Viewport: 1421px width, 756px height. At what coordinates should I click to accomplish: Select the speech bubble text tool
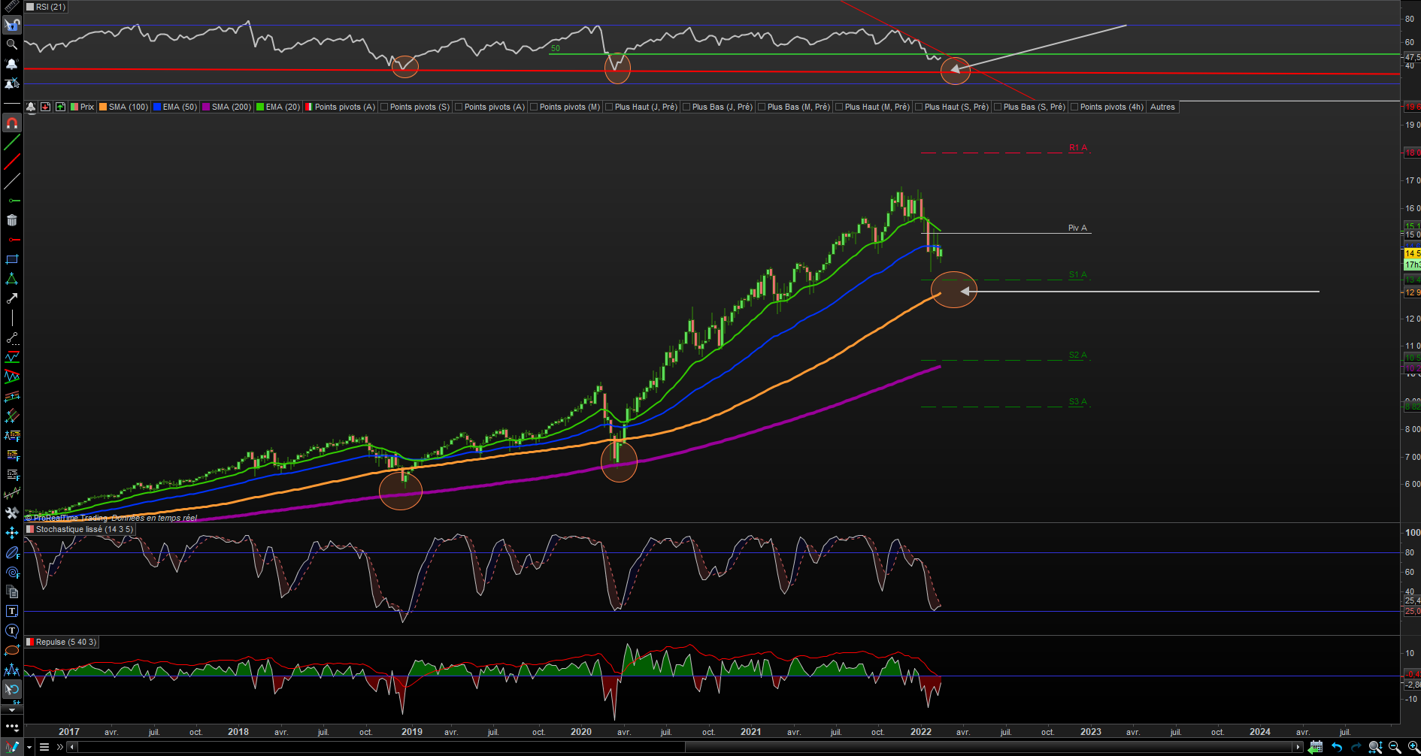tap(11, 631)
